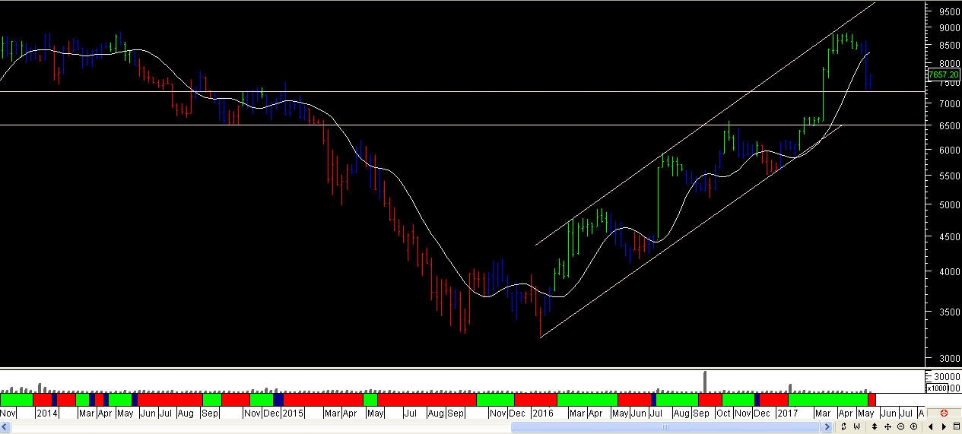Move chart back with left triangle icon
Viewport: 962px width, 434px height.
[x=931, y=426]
